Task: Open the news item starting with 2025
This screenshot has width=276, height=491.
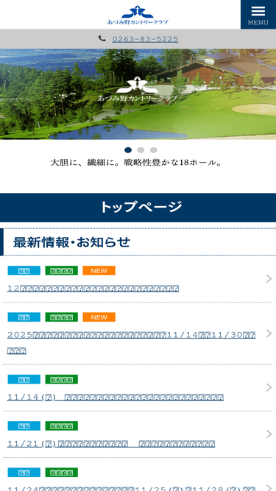Action: [132, 342]
